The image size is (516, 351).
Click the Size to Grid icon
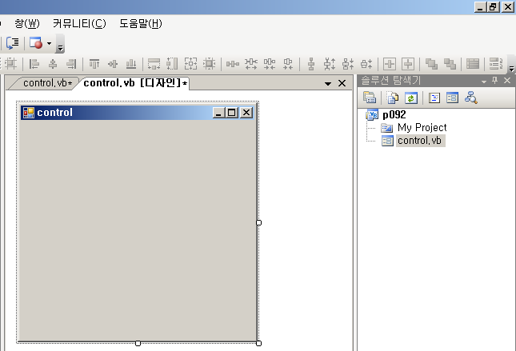coord(209,63)
